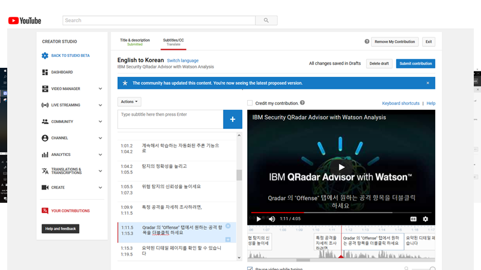Click the Channel person icon
Screen dimensions: 481x270
[45, 138]
